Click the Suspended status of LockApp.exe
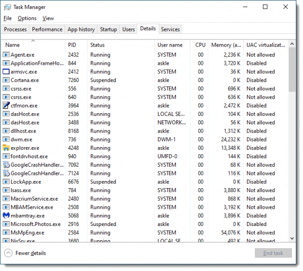 click(x=103, y=182)
